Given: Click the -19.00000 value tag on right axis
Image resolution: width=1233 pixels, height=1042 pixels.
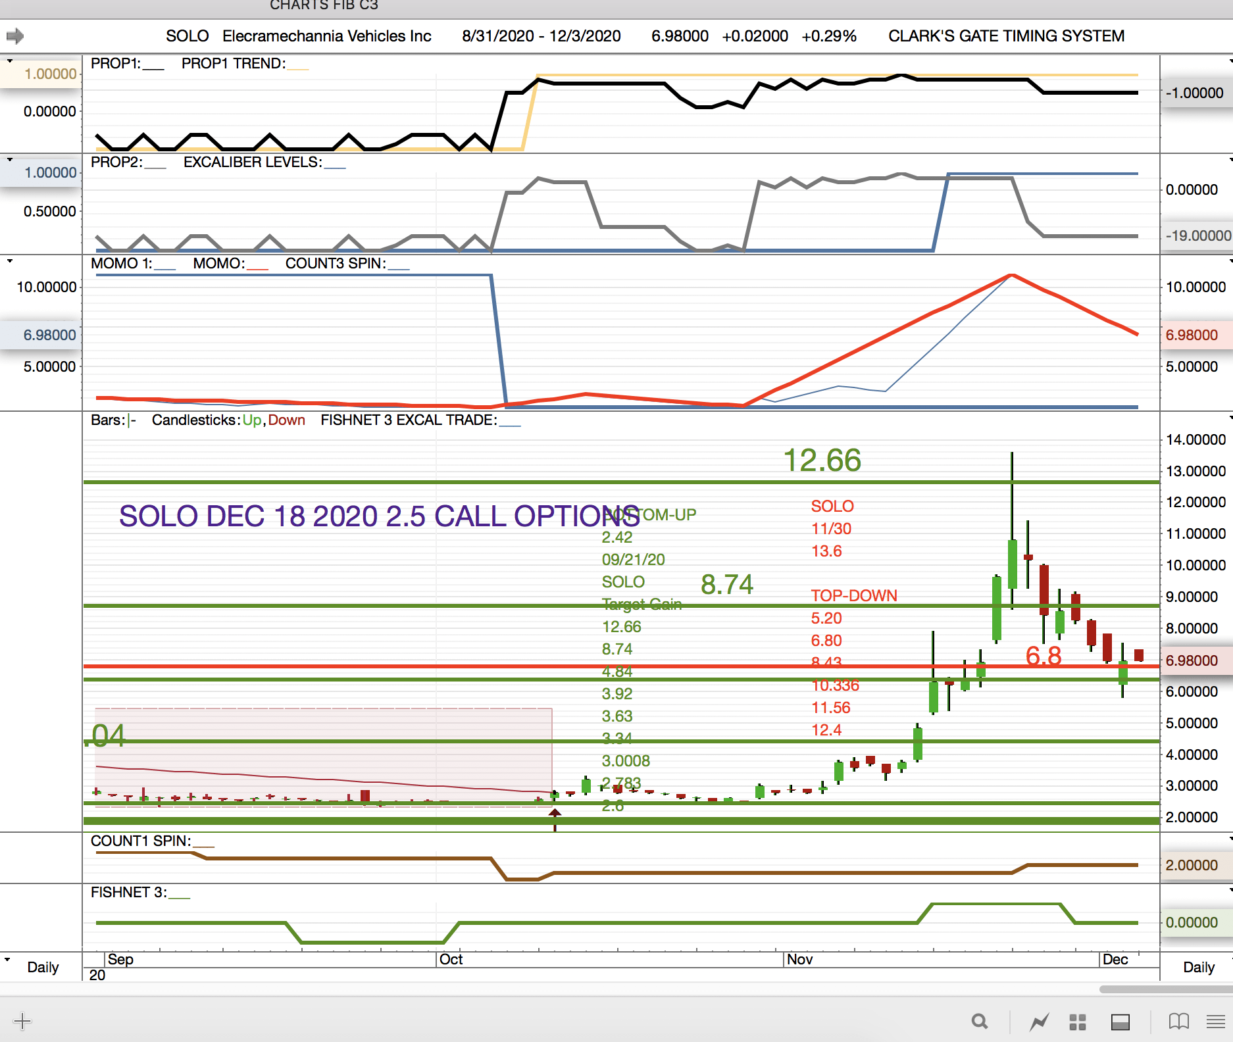Looking at the screenshot, I should tap(1197, 236).
